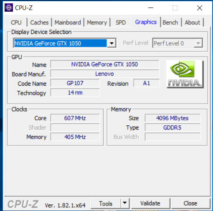Viewport: 213px width, 211px height.
Task: Switch to the Bench tab
Action: [x=170, y=23]
